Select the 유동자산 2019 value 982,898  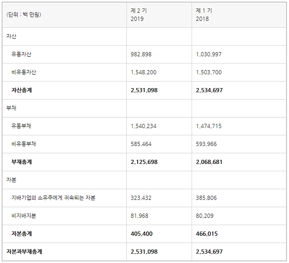point(141,54)
